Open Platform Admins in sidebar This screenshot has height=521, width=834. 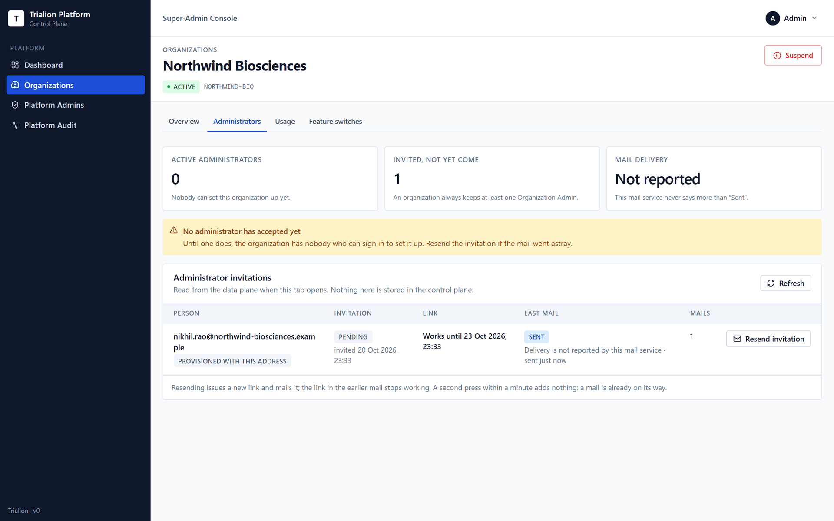click(76, 105)
